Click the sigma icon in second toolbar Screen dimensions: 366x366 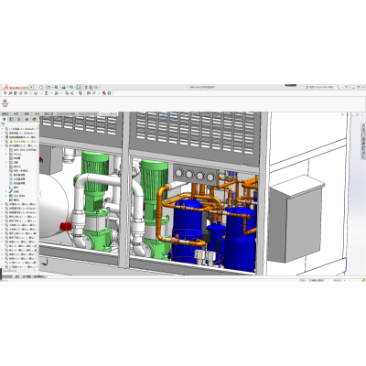pos(47,93)
